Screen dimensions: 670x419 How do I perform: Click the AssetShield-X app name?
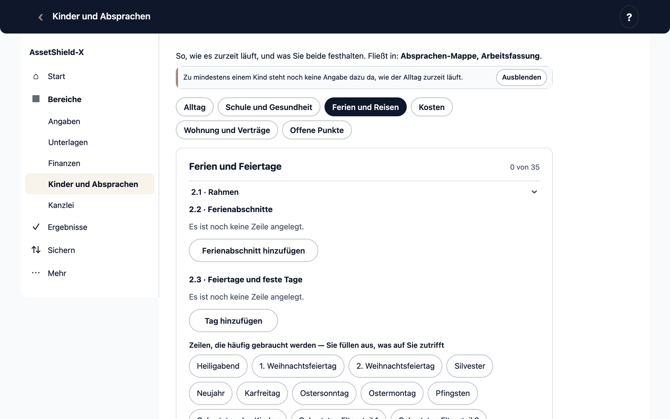pyautogui.click(x=56, y=52)
